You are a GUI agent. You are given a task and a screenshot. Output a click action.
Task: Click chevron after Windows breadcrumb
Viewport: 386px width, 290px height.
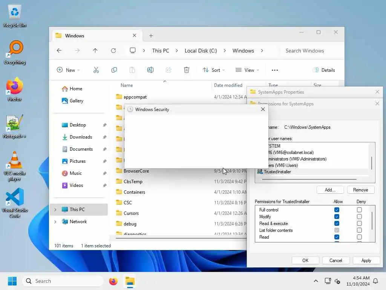(x=262, y=51)
